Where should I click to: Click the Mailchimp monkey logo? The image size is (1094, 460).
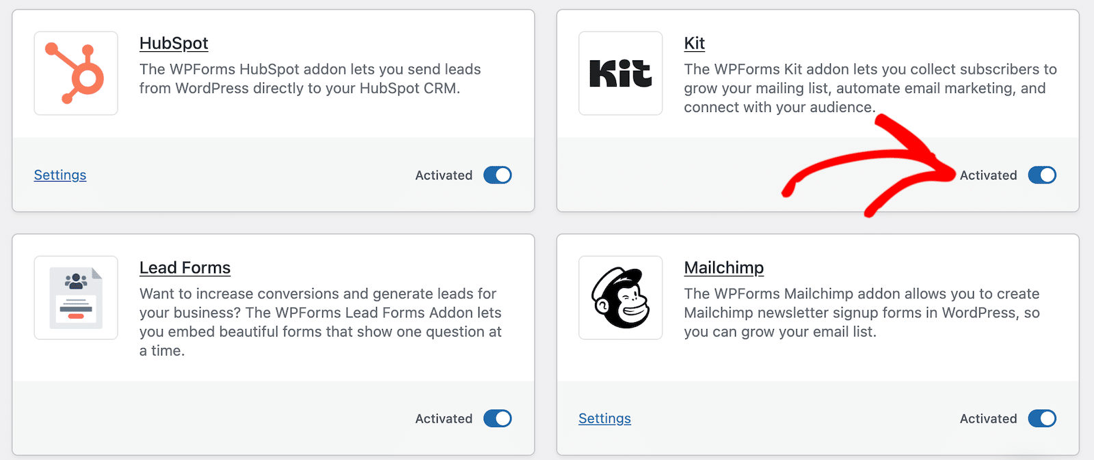(x=620, y=298)
